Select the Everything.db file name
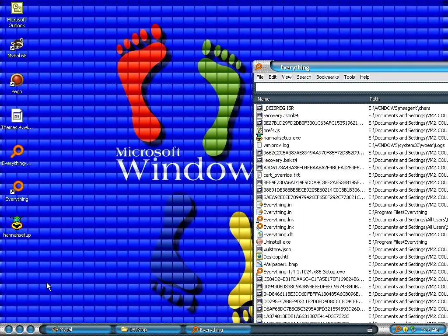This screenshot has width=448, height=336. [x=278, y=234]
